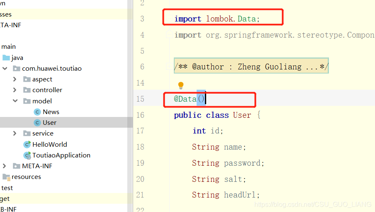Click the ToutiaoApplication Spring class icon
This screenshot has width=375, height=212.
click(x=27, y=155)
